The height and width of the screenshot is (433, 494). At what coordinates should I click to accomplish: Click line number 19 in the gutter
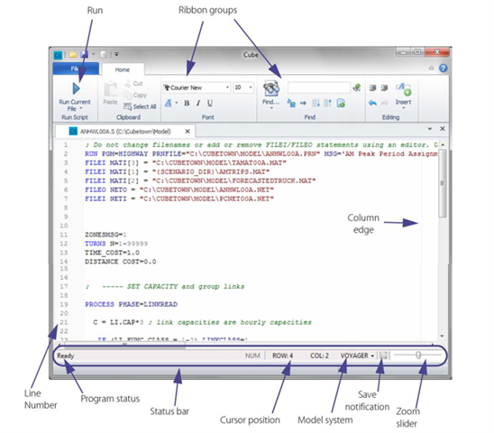pyautogui.click(x=64, y=304)
